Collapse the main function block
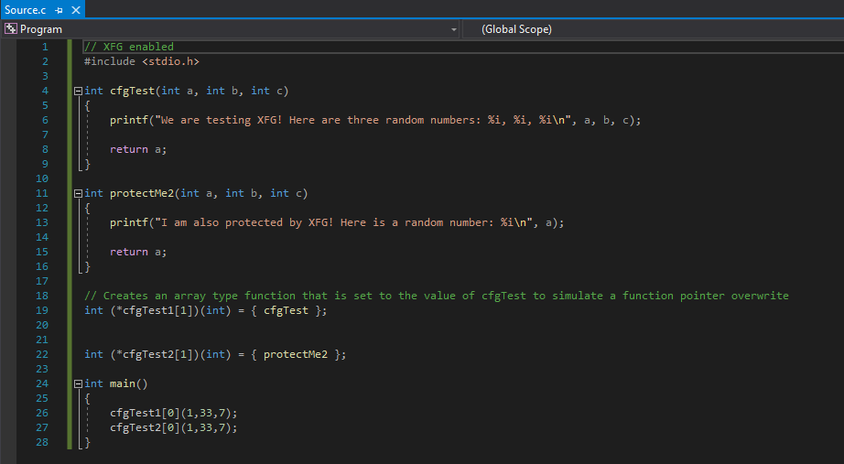Image resolution: width=844 pixels, height=464 pixels. (x=78, y=383)
